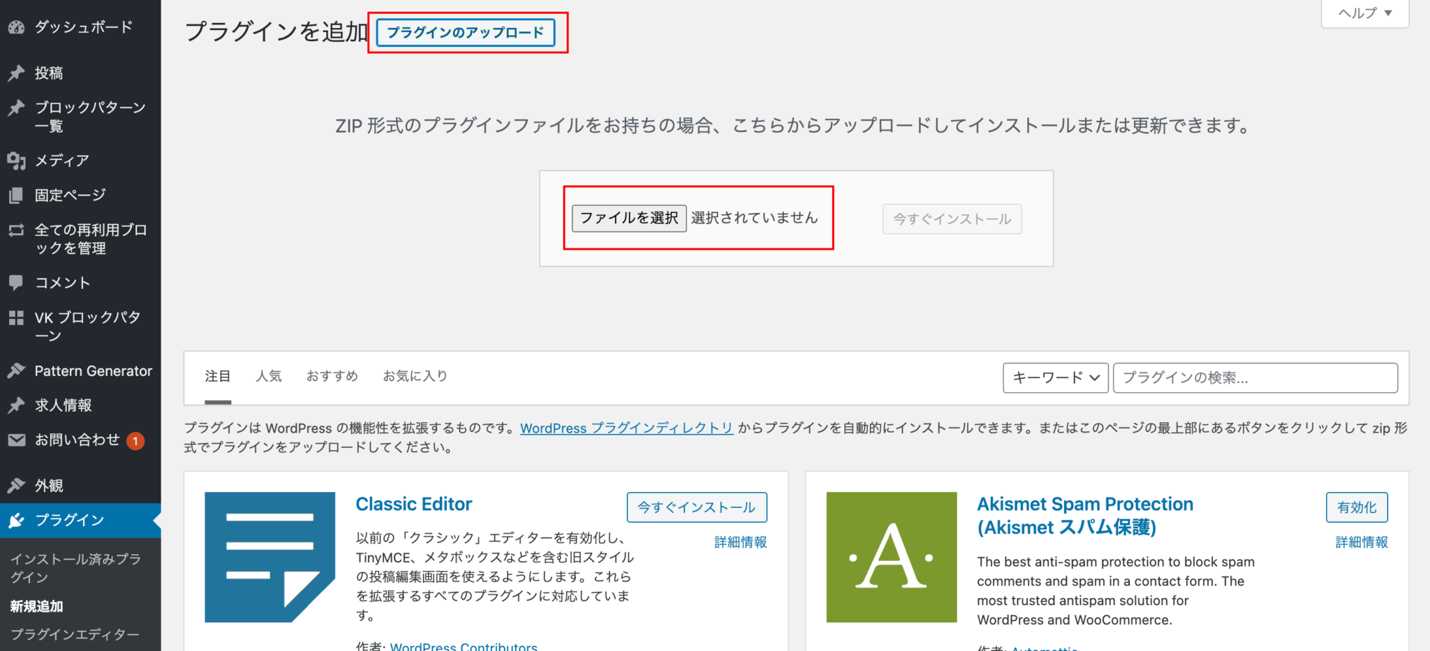Click the plug icon beside プラグイン
Viewport: 1430px width, 651px height.
tap(16, 521)
